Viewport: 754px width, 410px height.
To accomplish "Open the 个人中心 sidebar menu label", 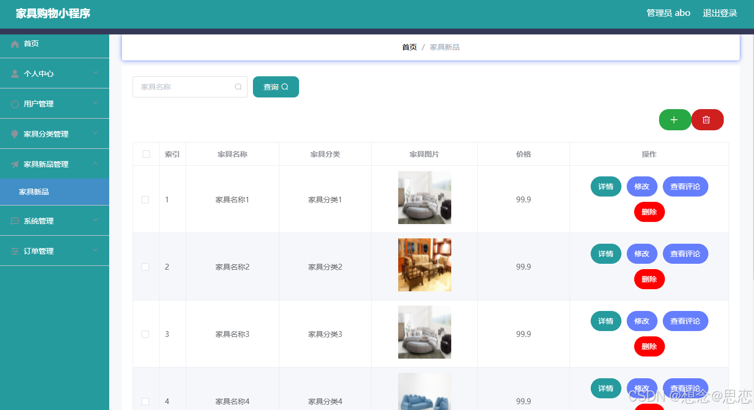I will coord(39,74).
